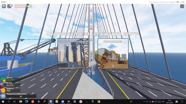This screenshot has height=104, width=186.
Task: Open the Discord icon on the taskbar
Action: click(x=63, y=101)
